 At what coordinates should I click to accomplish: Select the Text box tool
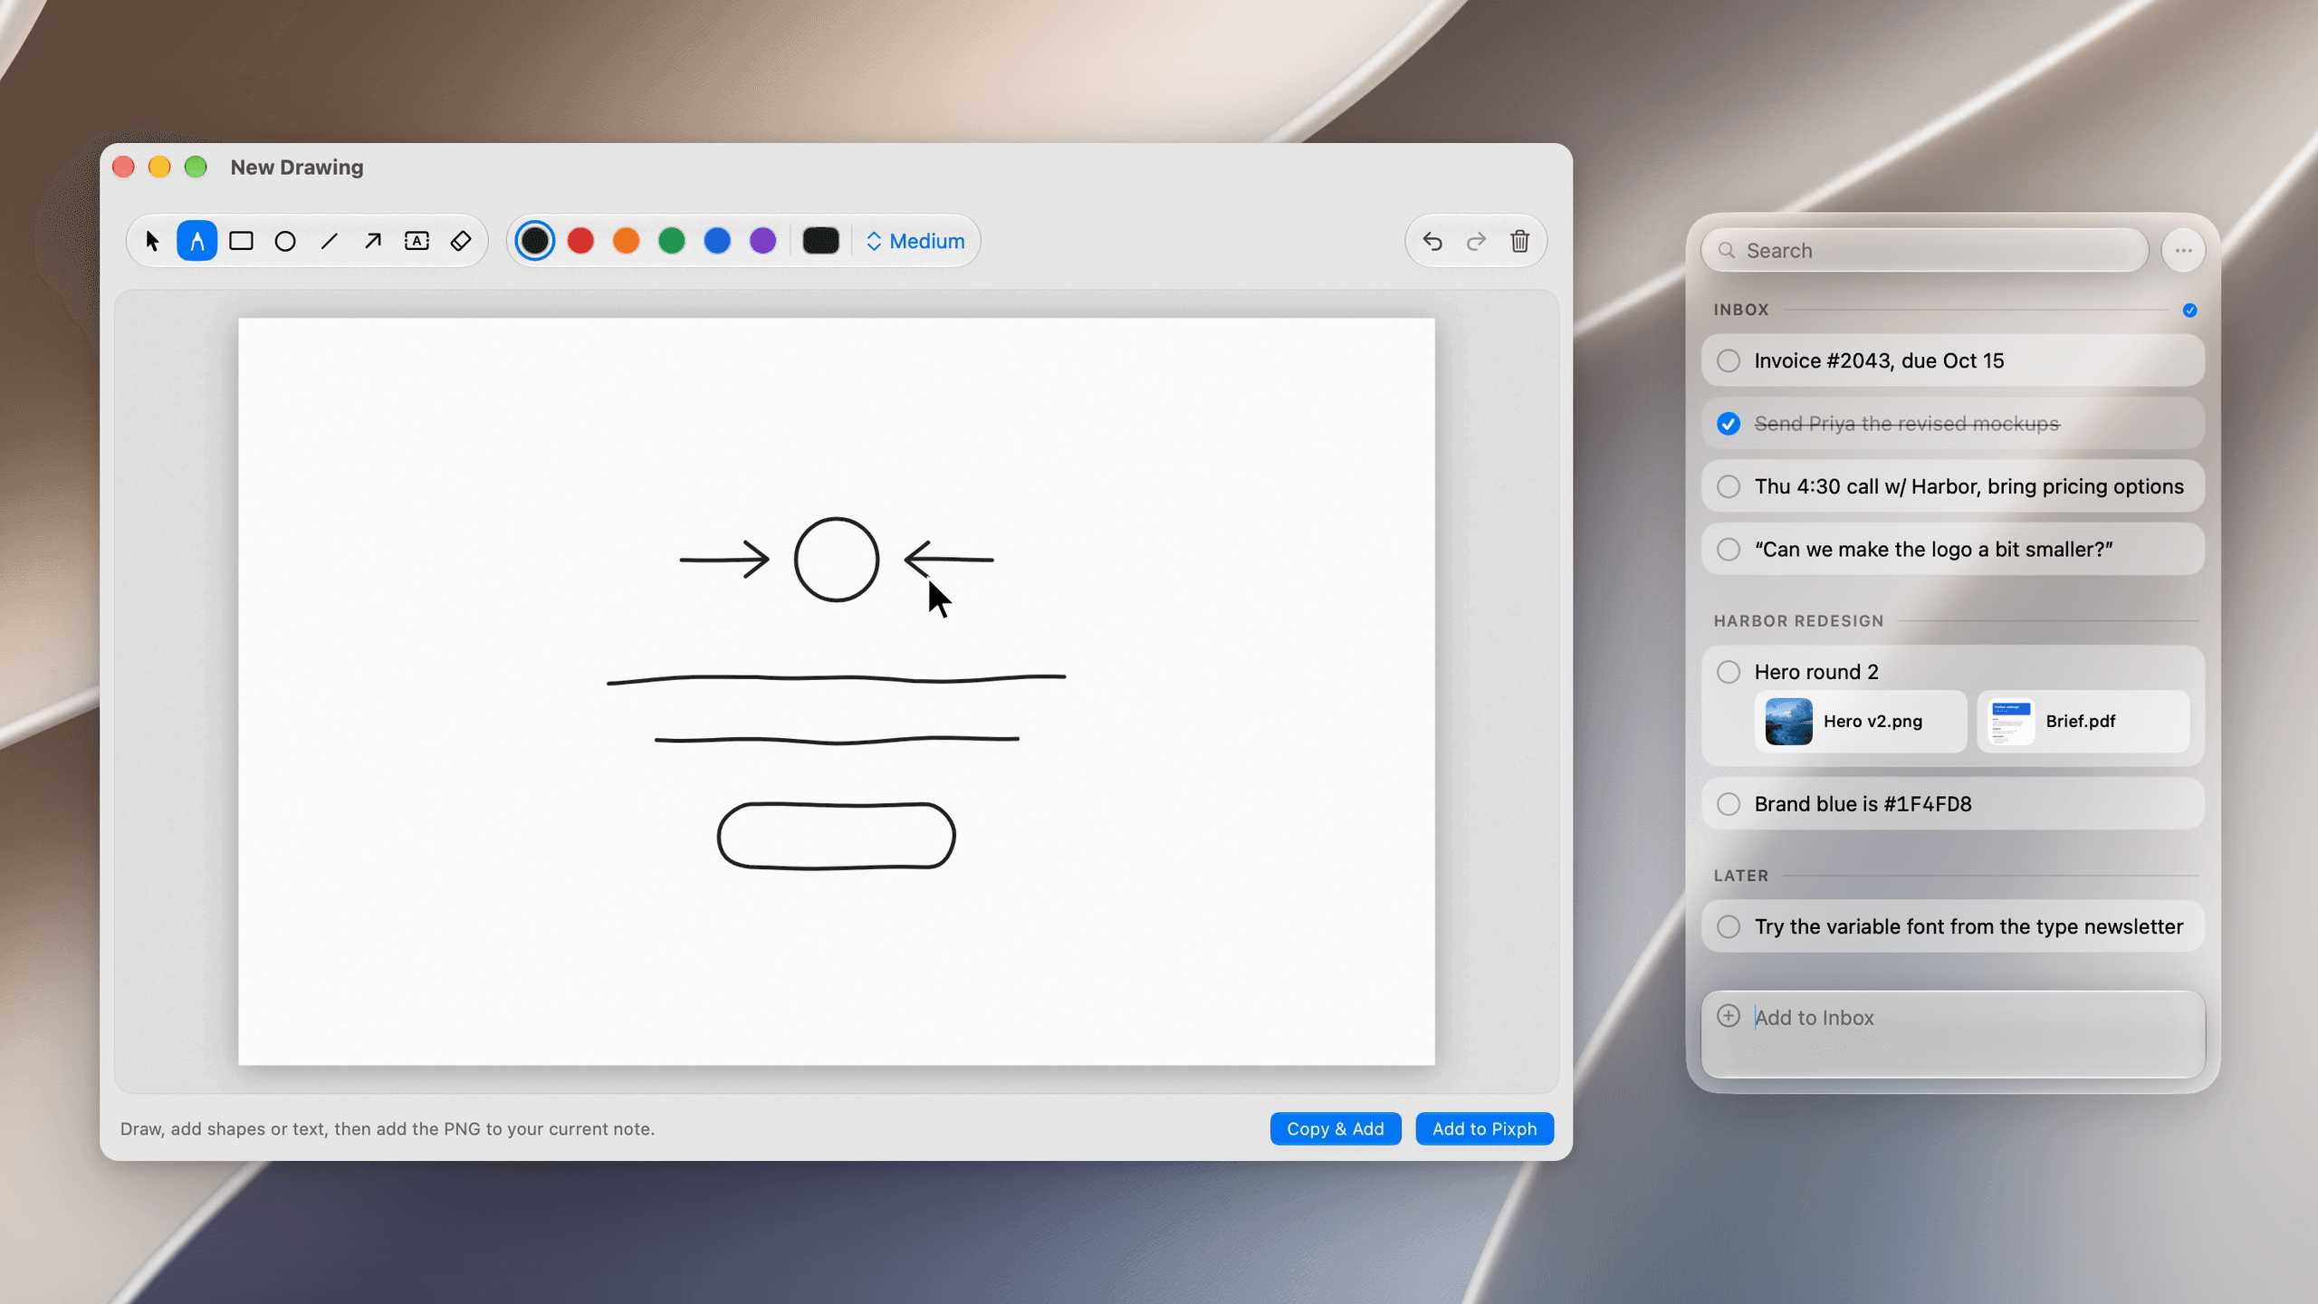click(417, 241)
